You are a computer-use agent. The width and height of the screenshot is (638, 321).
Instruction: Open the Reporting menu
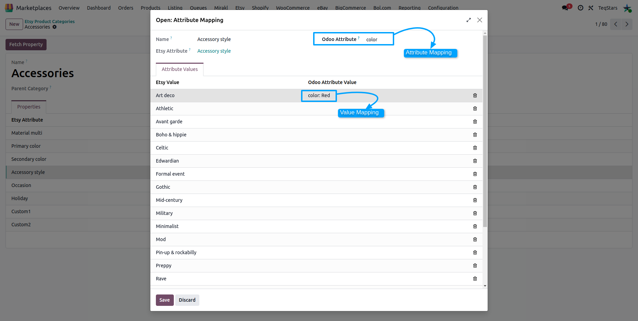point(409,8)
